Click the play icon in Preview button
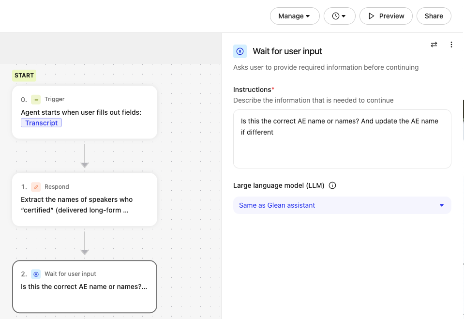Viewport: 464px width, 319px height. tap(372, 16)
